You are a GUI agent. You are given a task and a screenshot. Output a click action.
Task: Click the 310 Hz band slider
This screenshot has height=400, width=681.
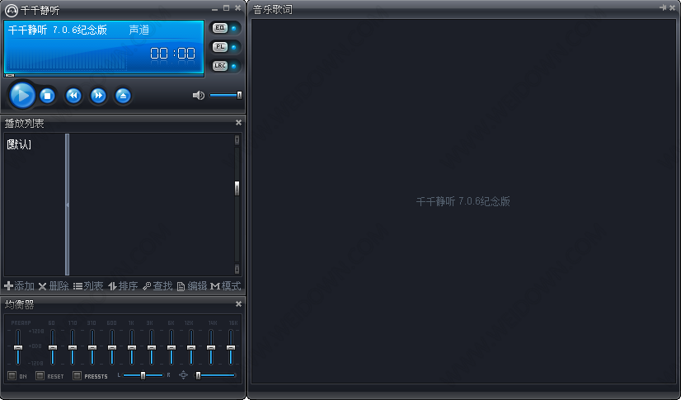(x=92, y=347)
